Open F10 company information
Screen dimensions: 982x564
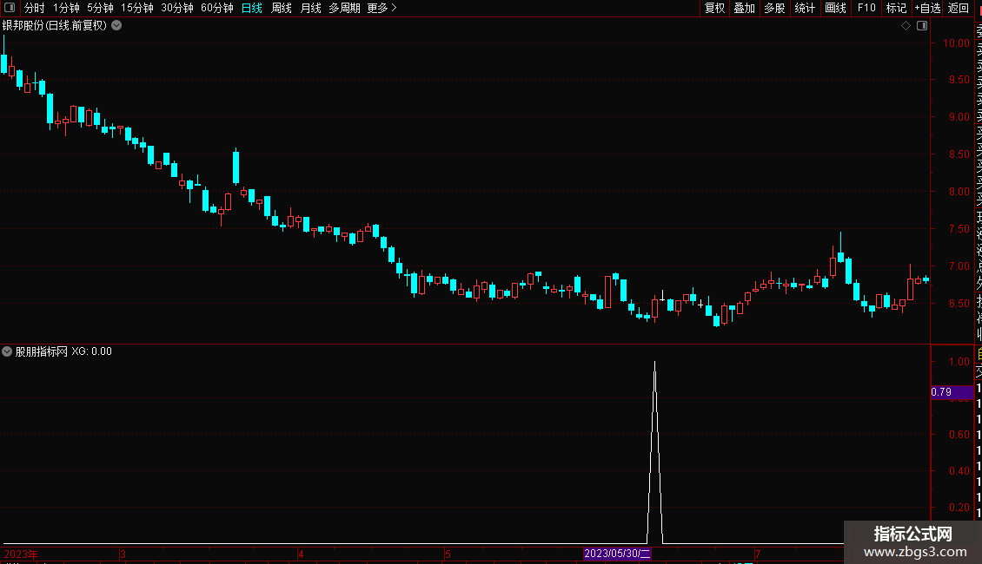pos(866,8)
